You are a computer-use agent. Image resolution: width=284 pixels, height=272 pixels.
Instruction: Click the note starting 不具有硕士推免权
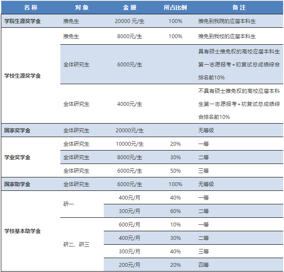(239, 104)
